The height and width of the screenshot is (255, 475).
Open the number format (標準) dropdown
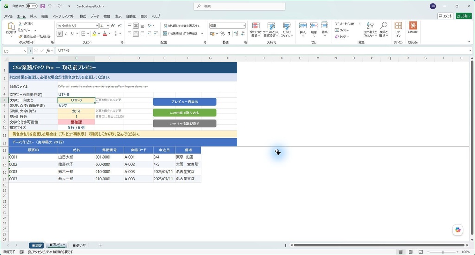tap(244, 25)
